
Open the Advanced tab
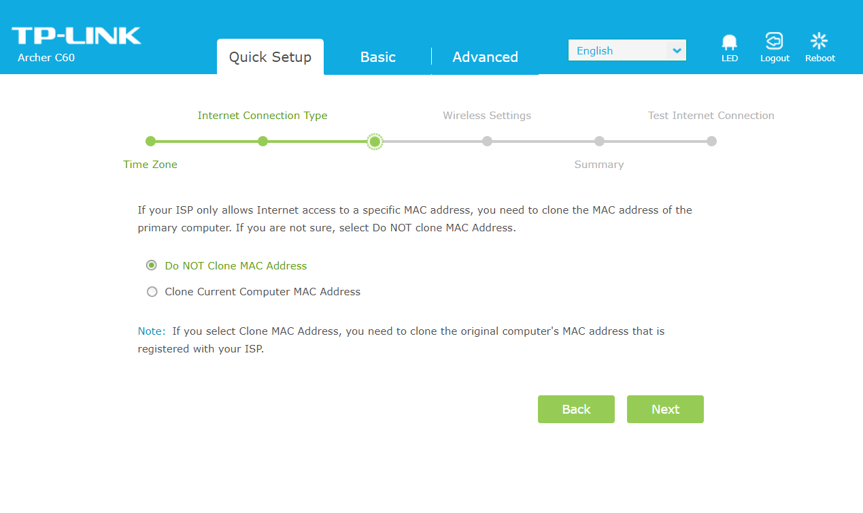[x=485, y=57]
